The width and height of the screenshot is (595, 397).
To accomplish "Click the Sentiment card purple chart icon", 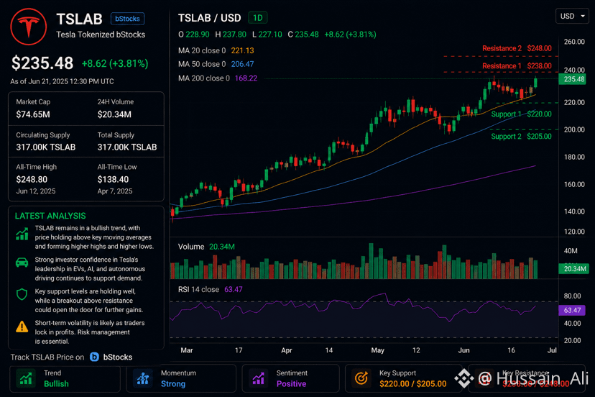I will (259, 378).
